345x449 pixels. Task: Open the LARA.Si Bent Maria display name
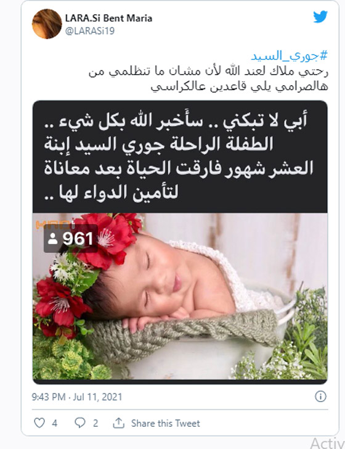[108, 19]
